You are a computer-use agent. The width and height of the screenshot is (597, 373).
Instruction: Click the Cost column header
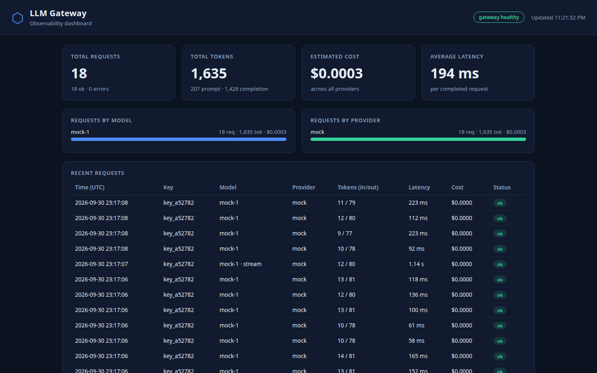coord(457,187)
